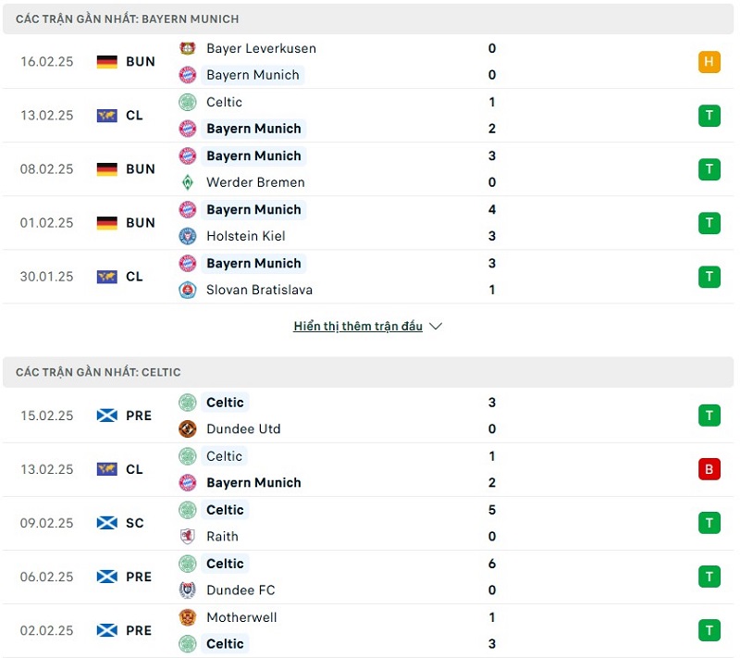
Task: Click the Bayern Munich club crest
Action: point(188,75)
